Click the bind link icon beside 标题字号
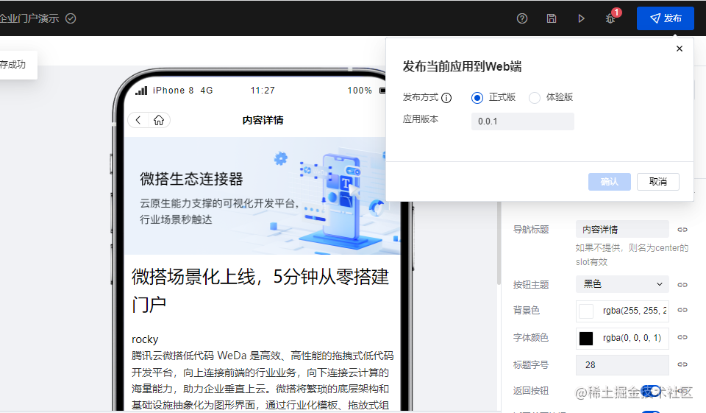The height and width of the screenshot is (413, 706). (682, 364)
